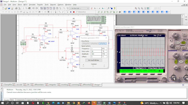This screenshot has width=188, height=105.
Task: Click the blue globe icon in toolbar
Action: point(112,8)
